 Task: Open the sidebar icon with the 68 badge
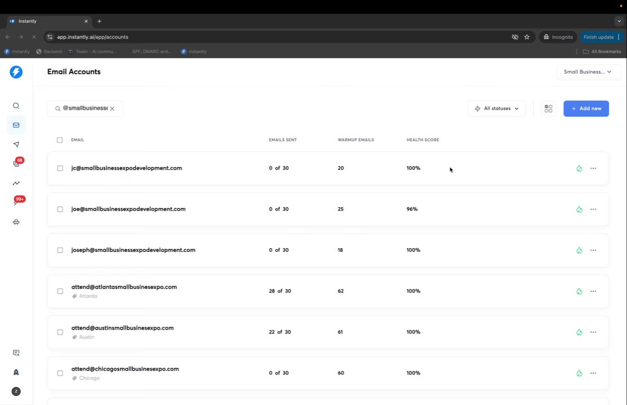tap(16, 164)
